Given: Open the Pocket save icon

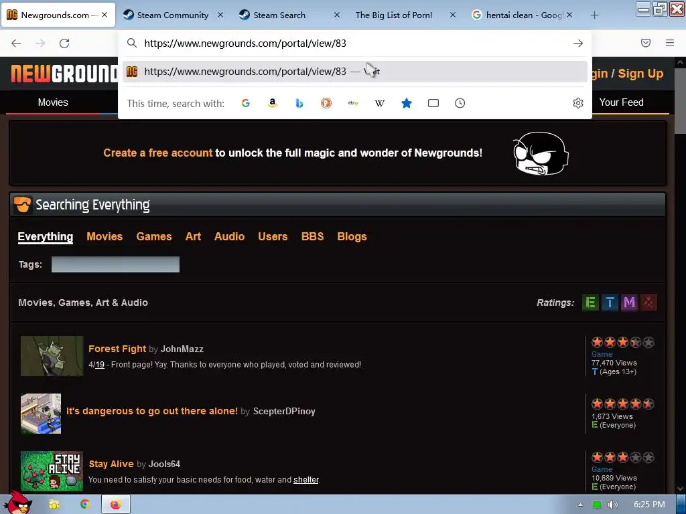Looking at the screenshot, I should [646, 43].
